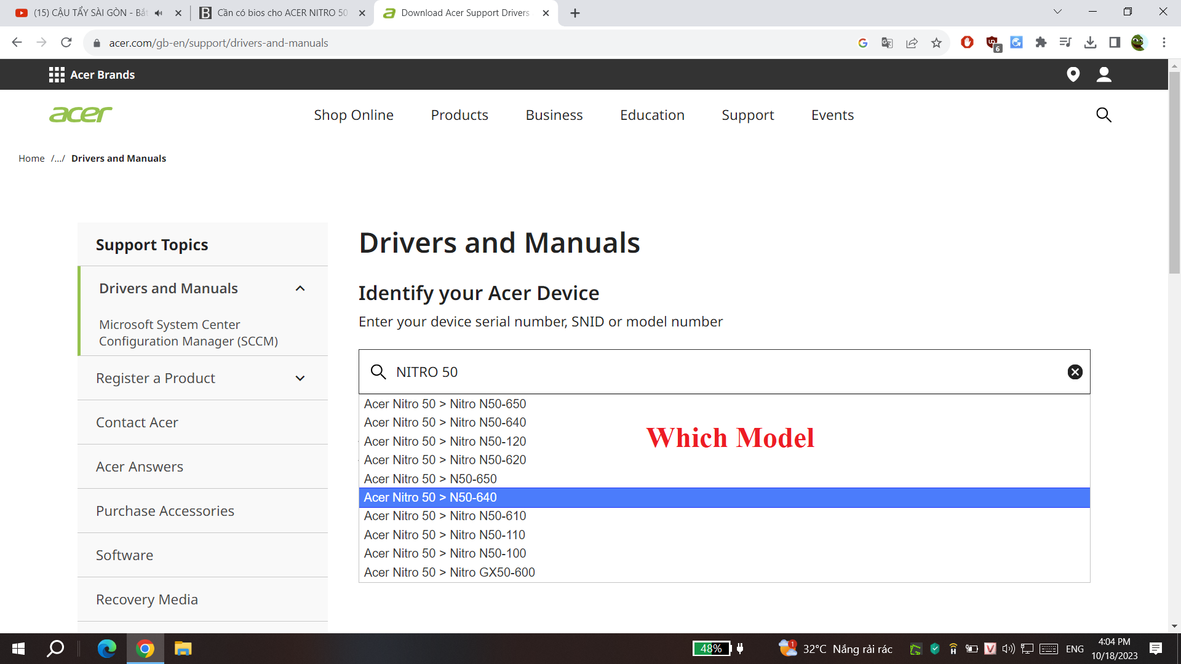This screenshot has height=664, width=1181.
Task: Share this page icon in address bar
Action: pos(912,42)
